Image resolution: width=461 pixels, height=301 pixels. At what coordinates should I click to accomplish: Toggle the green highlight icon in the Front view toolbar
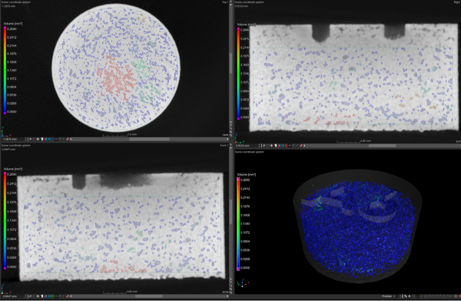52,296
